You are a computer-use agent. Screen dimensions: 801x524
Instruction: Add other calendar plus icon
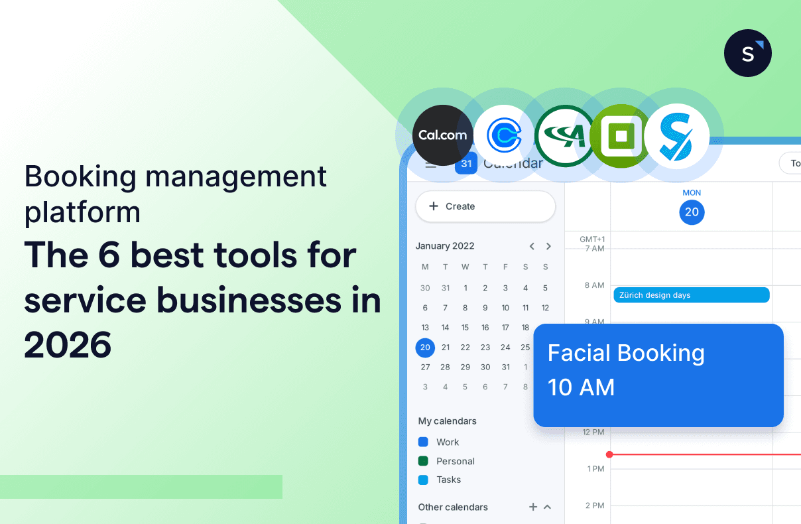(x=532, y=507)
